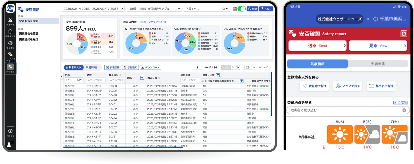Viewport: 414px width, 164px height.
Task: Clear the 地点名で絞り込む search field
Action: pos(404,110)
